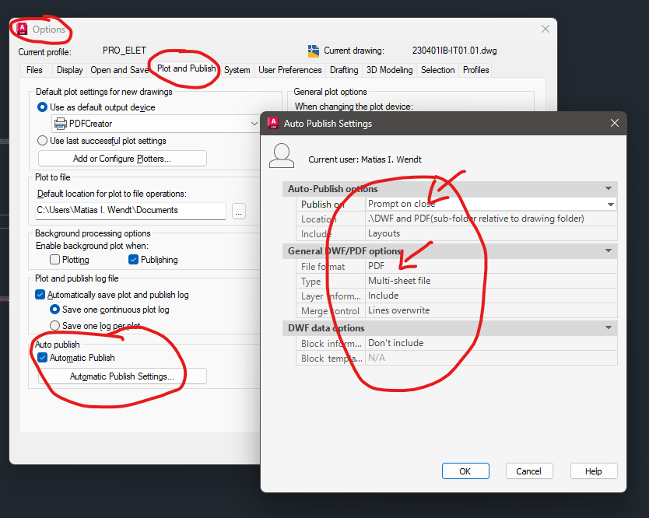Collapse the Auto-Publish options section
Viewport: 649px width, 518px height.
609,189
